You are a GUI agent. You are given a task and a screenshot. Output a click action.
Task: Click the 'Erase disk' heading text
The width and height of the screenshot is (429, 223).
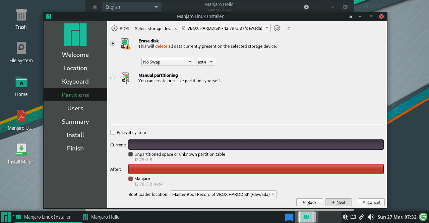[148, 41]
